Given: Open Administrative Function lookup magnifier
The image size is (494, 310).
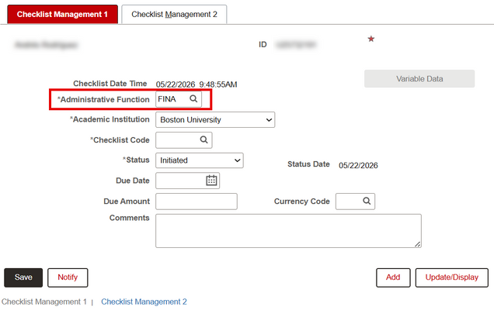Looking at the screenshot, I should coord(193,98).
